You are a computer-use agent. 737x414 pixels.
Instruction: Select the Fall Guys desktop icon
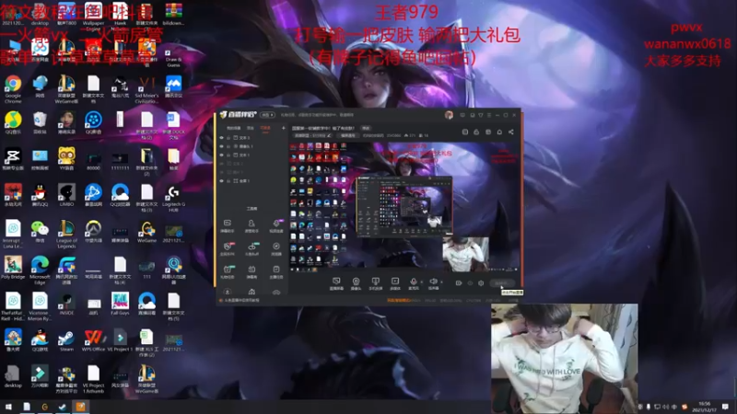(120, 305)
